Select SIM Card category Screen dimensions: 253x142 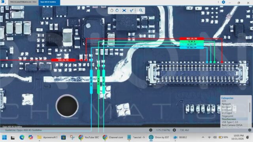click(x=227, y=110)
